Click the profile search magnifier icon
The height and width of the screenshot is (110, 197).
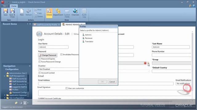pyautogui.click(x=148, y=63)
